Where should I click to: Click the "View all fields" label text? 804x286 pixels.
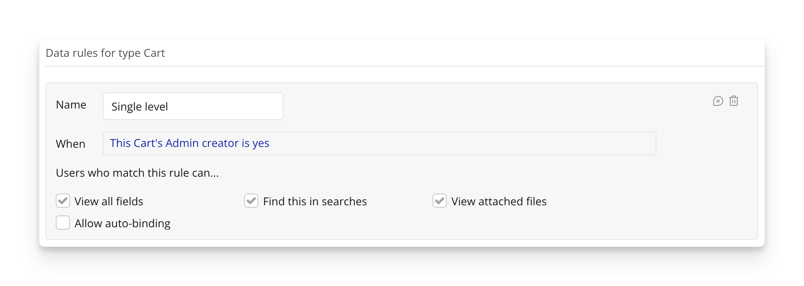point(109,201)
